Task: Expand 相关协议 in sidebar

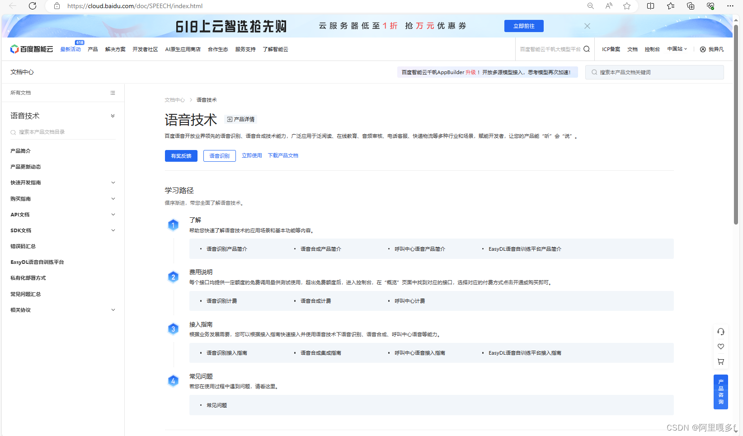Action: click(113, 309)
